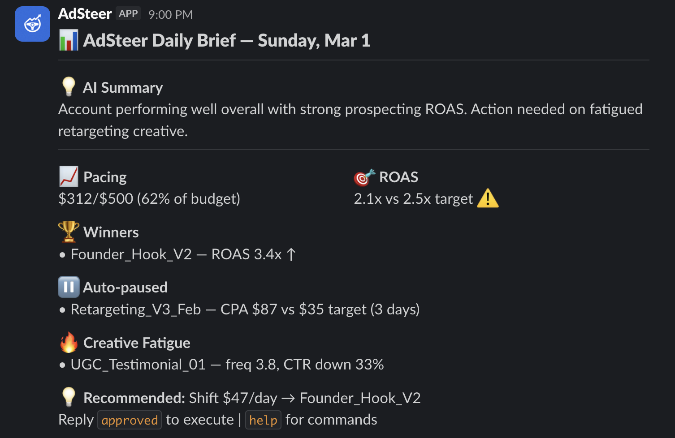
Task: Click the AdSteer app avatar icon
Action: click(32, 24)
